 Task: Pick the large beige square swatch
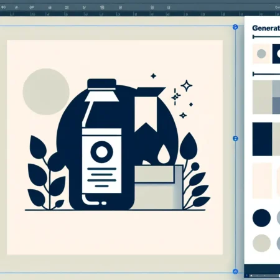[262, 97]
